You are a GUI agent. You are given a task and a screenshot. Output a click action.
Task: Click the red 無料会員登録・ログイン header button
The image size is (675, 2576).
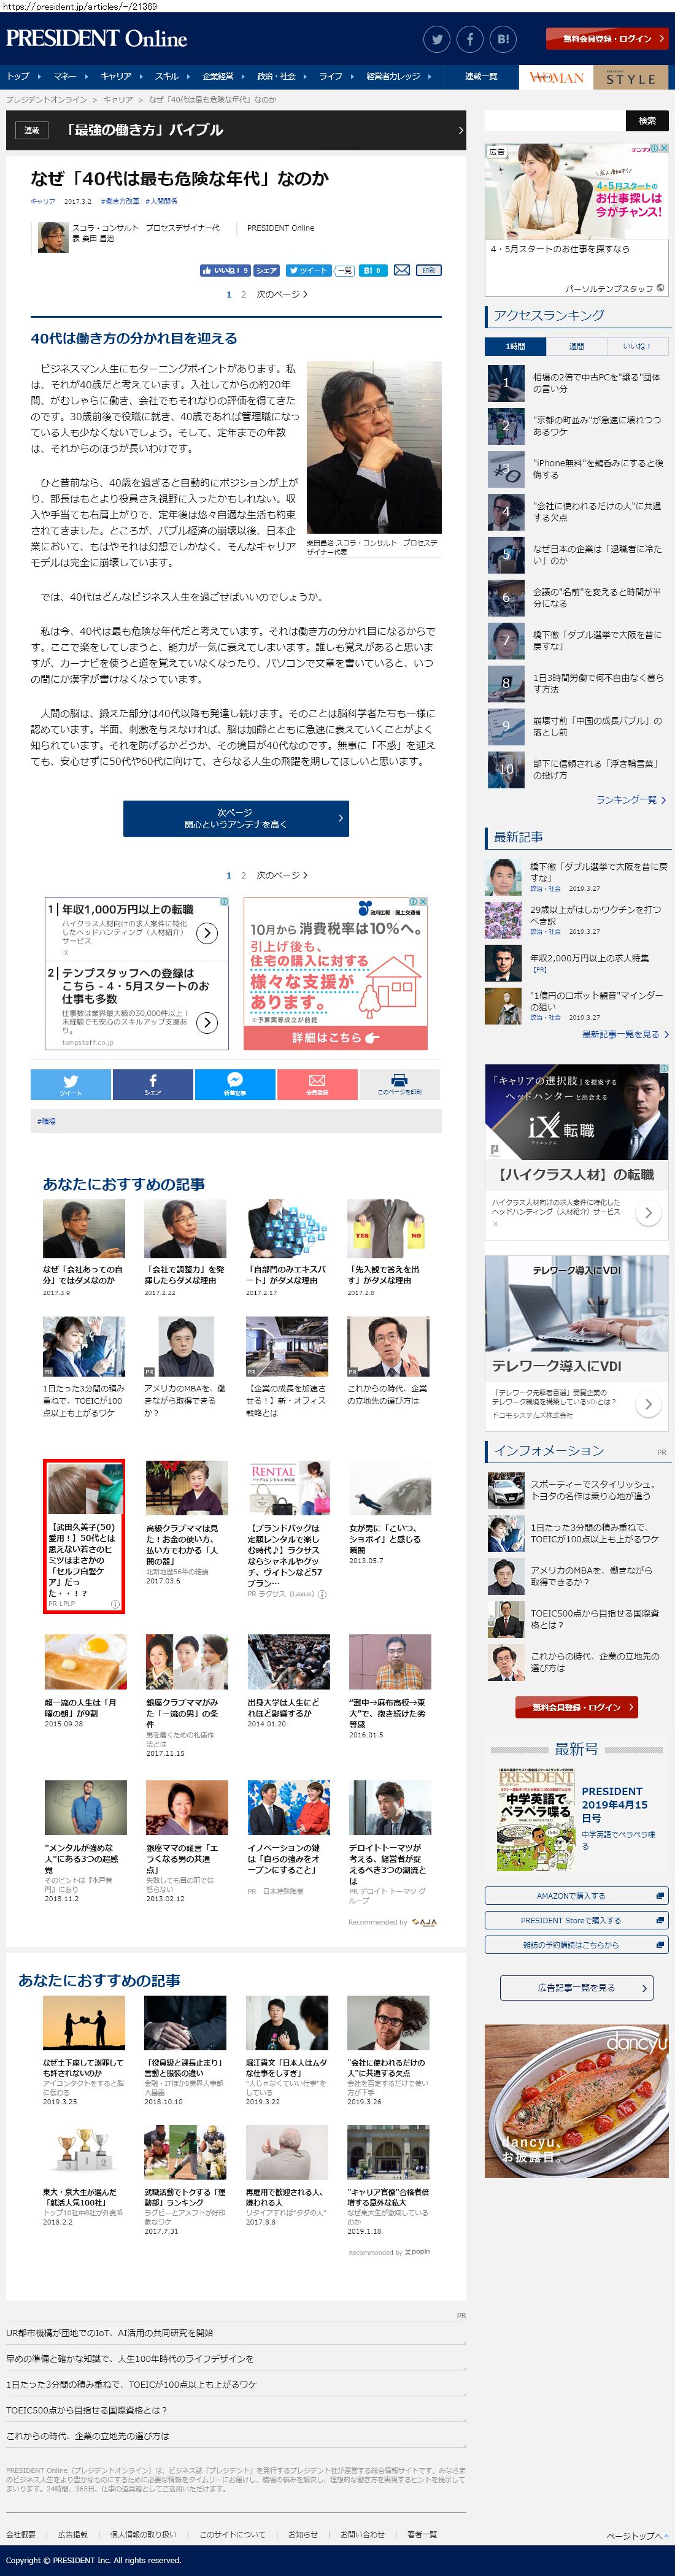tap(607, 39)
